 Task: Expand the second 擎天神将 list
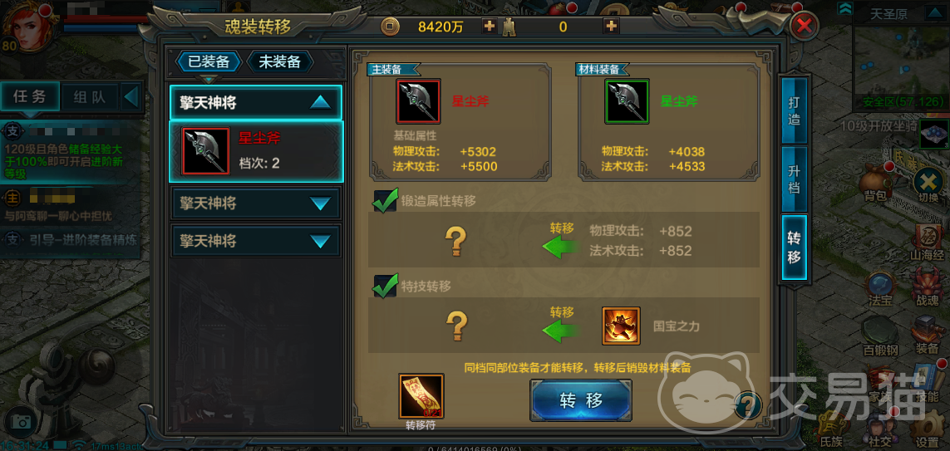coord(256,203)
